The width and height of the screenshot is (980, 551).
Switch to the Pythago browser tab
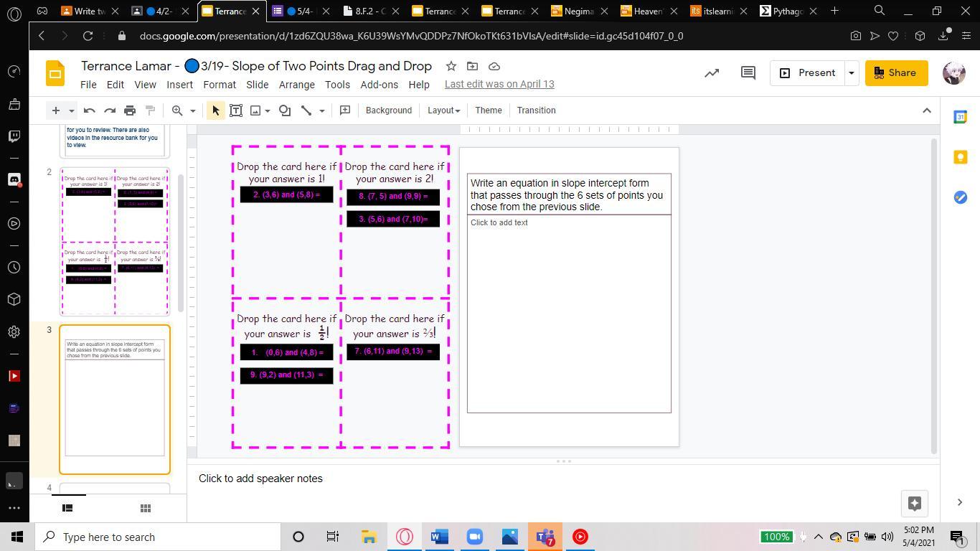pos(788,11)
